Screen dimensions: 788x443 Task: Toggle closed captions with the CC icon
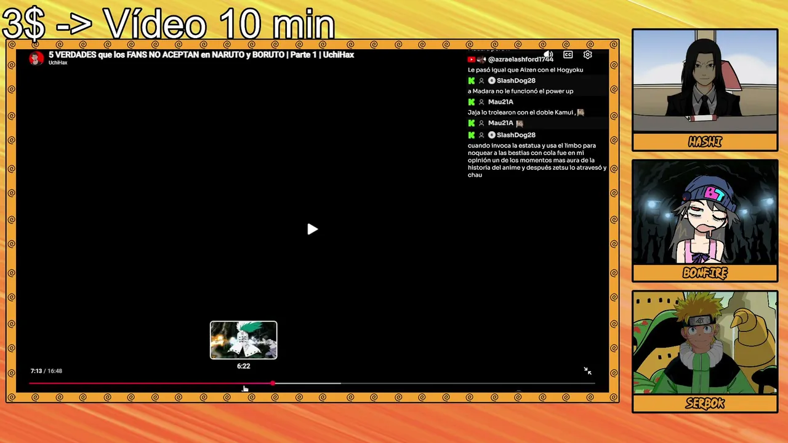coord(568,55)
